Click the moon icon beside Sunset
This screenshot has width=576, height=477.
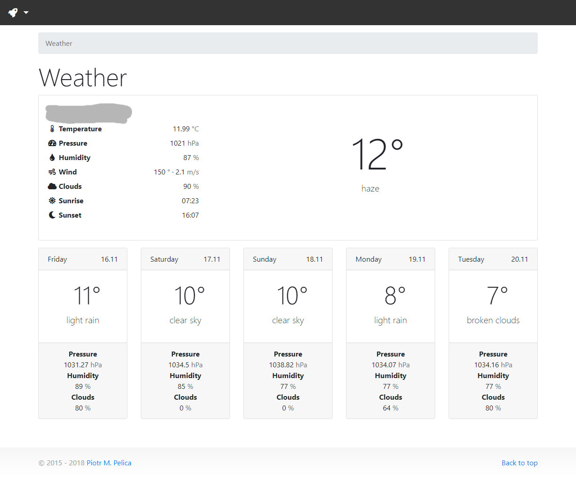point(52,215)
